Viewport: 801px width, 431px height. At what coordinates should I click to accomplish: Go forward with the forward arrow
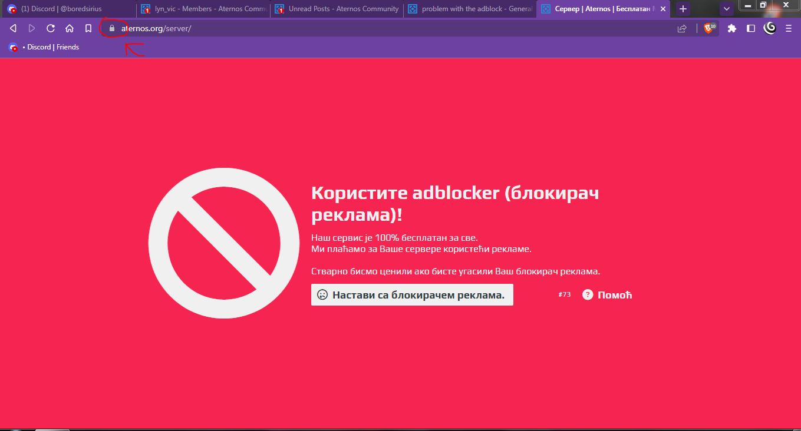(32, 28)
